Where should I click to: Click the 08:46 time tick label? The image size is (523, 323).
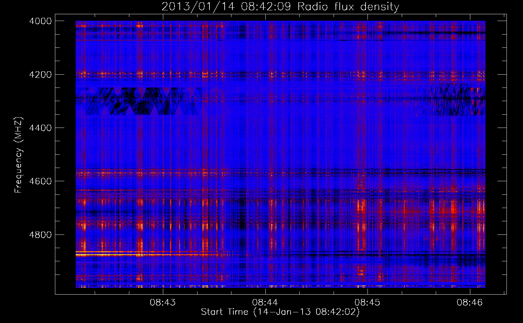tap(470, 302)
